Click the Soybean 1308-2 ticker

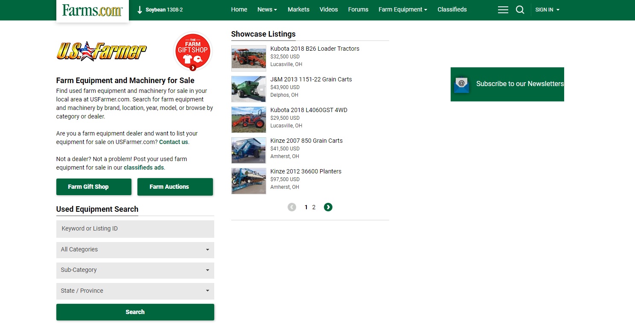tap(160, 10)
